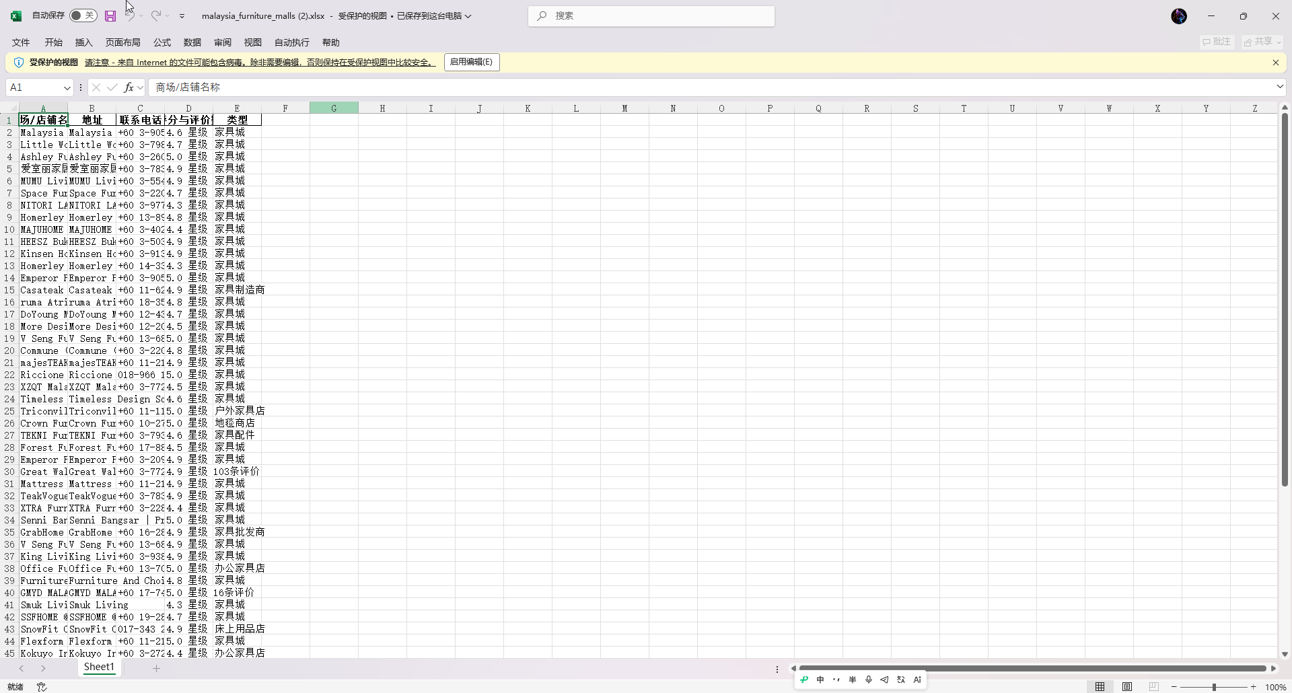Open the Redo history dropdown arrow
This screenshot has height=693, width=1292.
pos(167,16)
